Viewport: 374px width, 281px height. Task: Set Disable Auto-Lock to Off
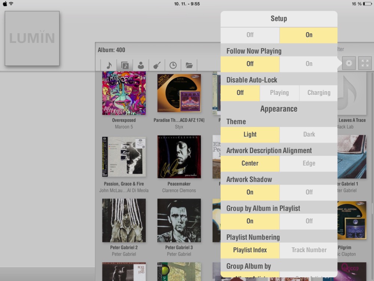tap(240, 93)
